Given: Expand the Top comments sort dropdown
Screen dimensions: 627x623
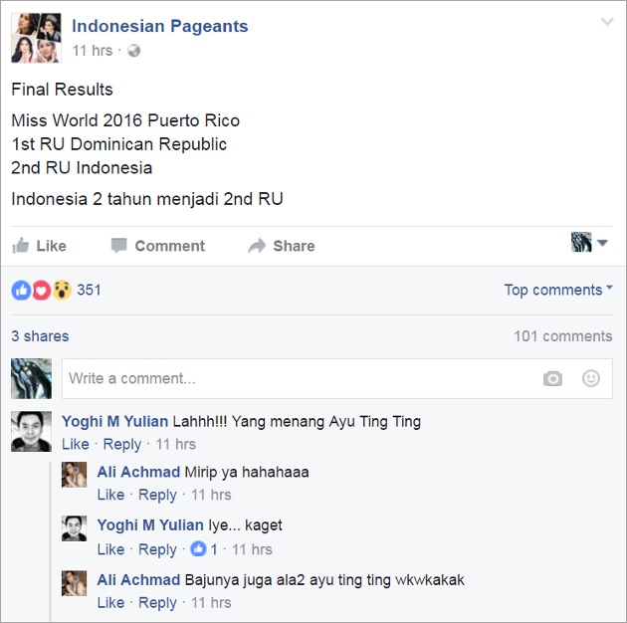Looking at the screenshot, I should (558, 290).
